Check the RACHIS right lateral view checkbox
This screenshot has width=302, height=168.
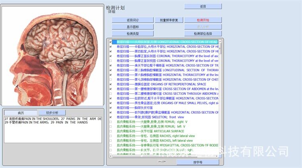[110, 136]
